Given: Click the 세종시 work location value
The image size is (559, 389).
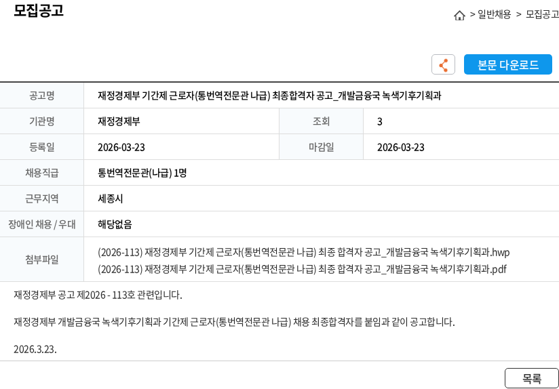Looking at the screenshot, I should coord(110,199).
